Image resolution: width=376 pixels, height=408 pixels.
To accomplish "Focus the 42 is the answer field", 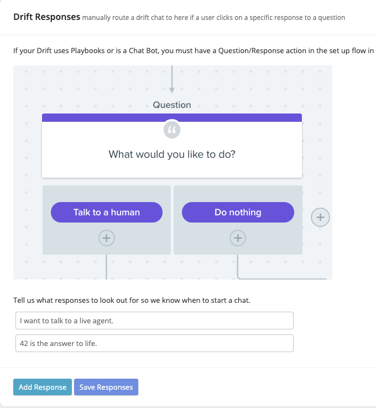I will [154, 343].
